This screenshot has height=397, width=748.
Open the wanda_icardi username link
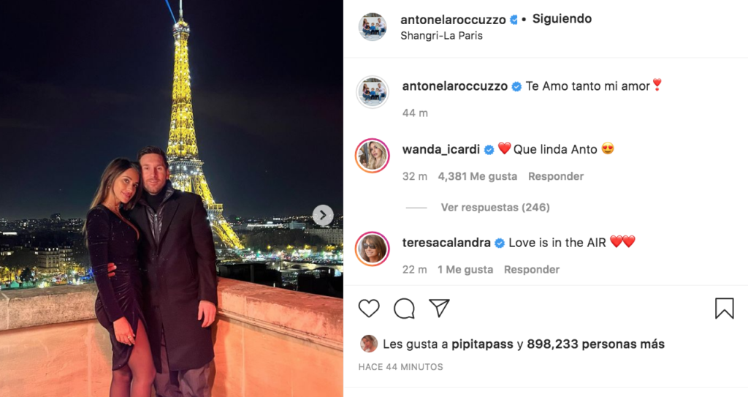tap(441, 150)
